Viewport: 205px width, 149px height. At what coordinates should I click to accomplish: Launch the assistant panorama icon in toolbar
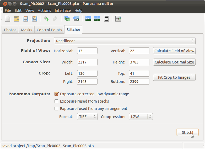[x=118, y=19]
